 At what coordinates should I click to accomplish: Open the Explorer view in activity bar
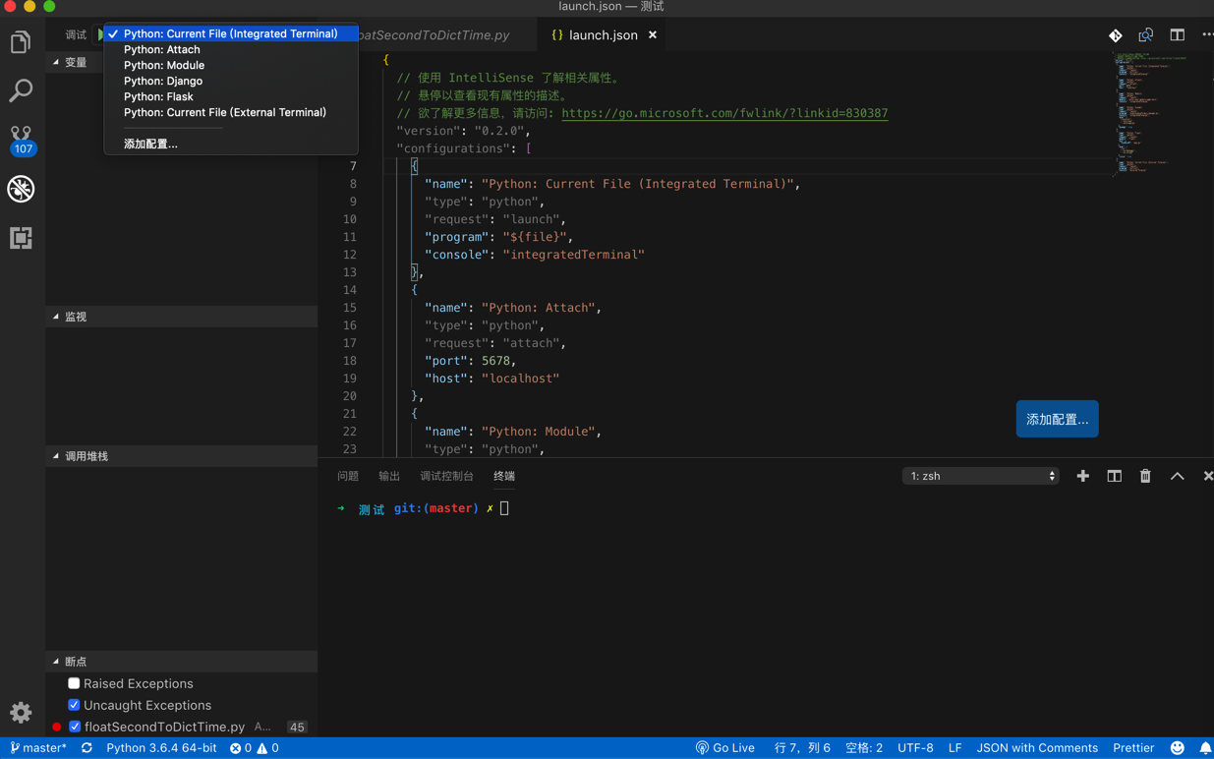tap(21, 42)
